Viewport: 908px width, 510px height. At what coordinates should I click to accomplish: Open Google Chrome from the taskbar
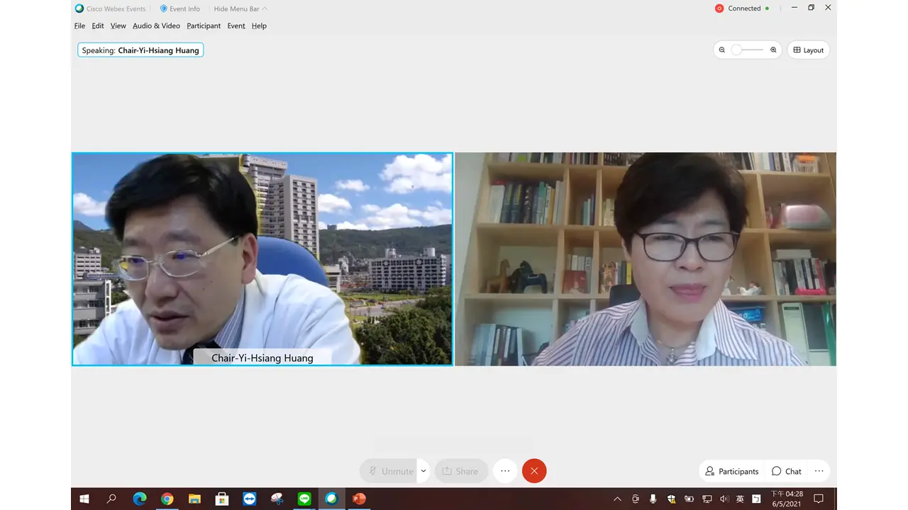(167, 499)
